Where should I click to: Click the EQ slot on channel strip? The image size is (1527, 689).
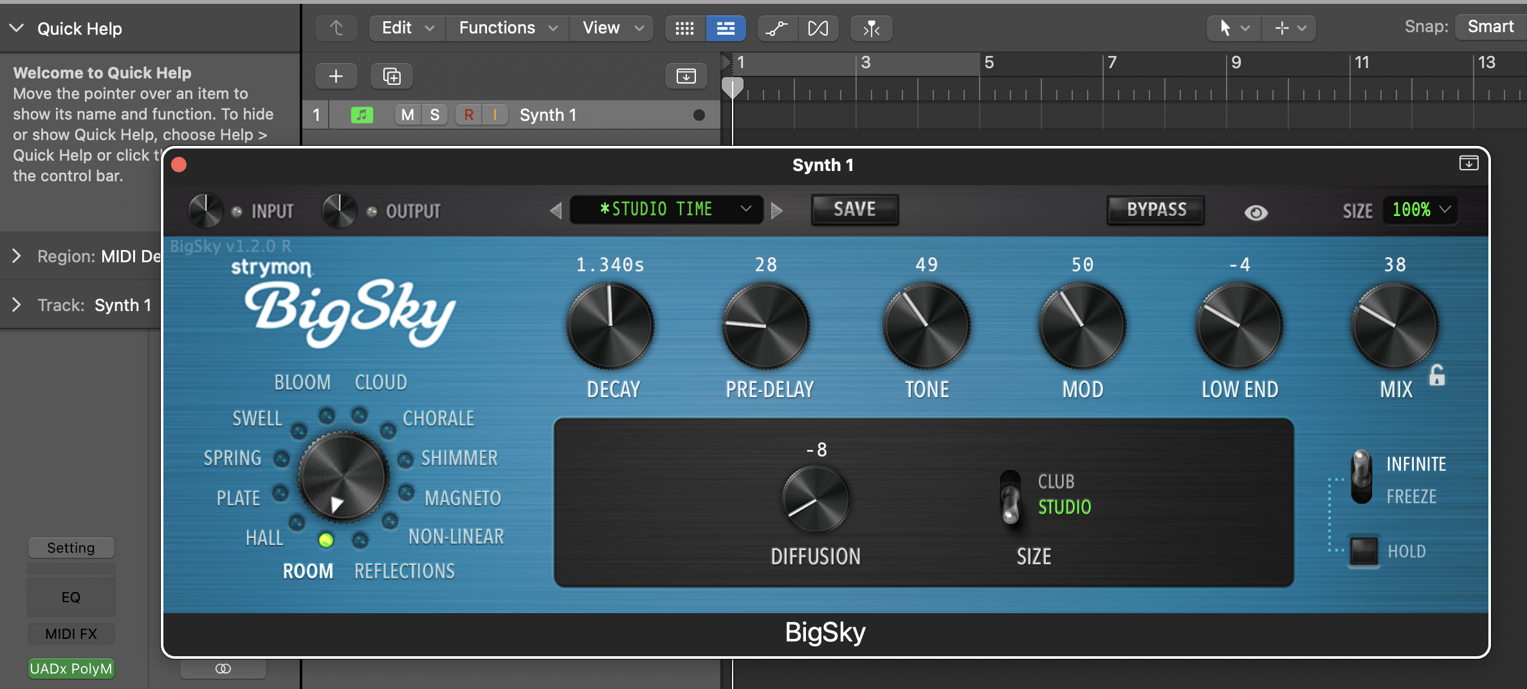(x=71, y=597)
